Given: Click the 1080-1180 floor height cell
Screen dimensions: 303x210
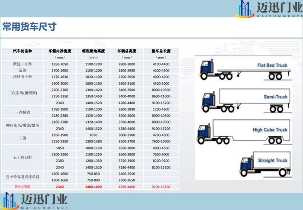Looking at the screenshot, I should pos(93,83).
